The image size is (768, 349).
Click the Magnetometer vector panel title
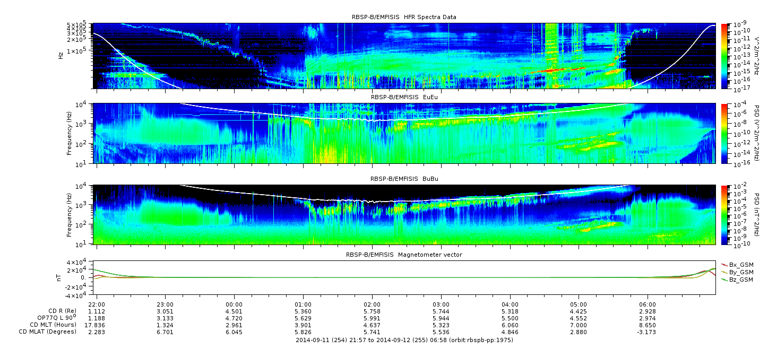404,255
